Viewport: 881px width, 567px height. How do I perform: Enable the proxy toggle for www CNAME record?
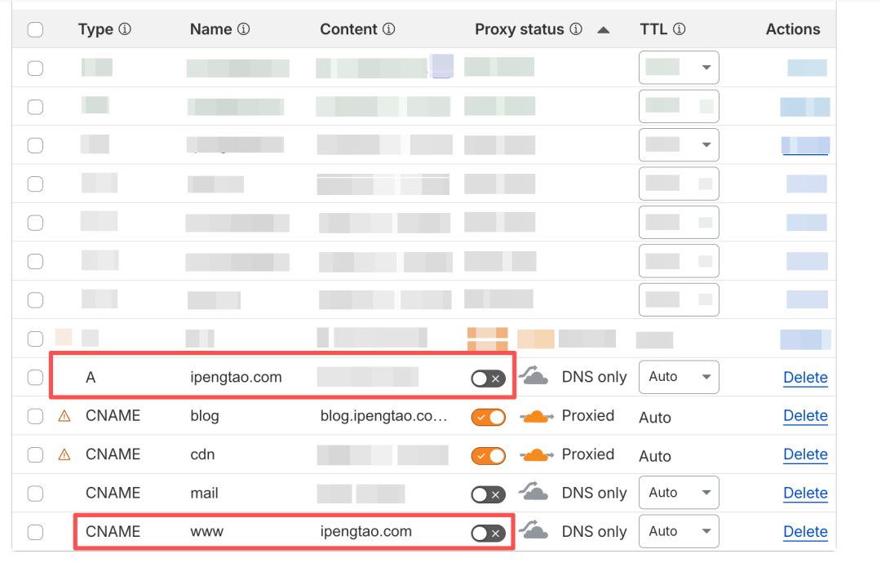click(489, 532)
